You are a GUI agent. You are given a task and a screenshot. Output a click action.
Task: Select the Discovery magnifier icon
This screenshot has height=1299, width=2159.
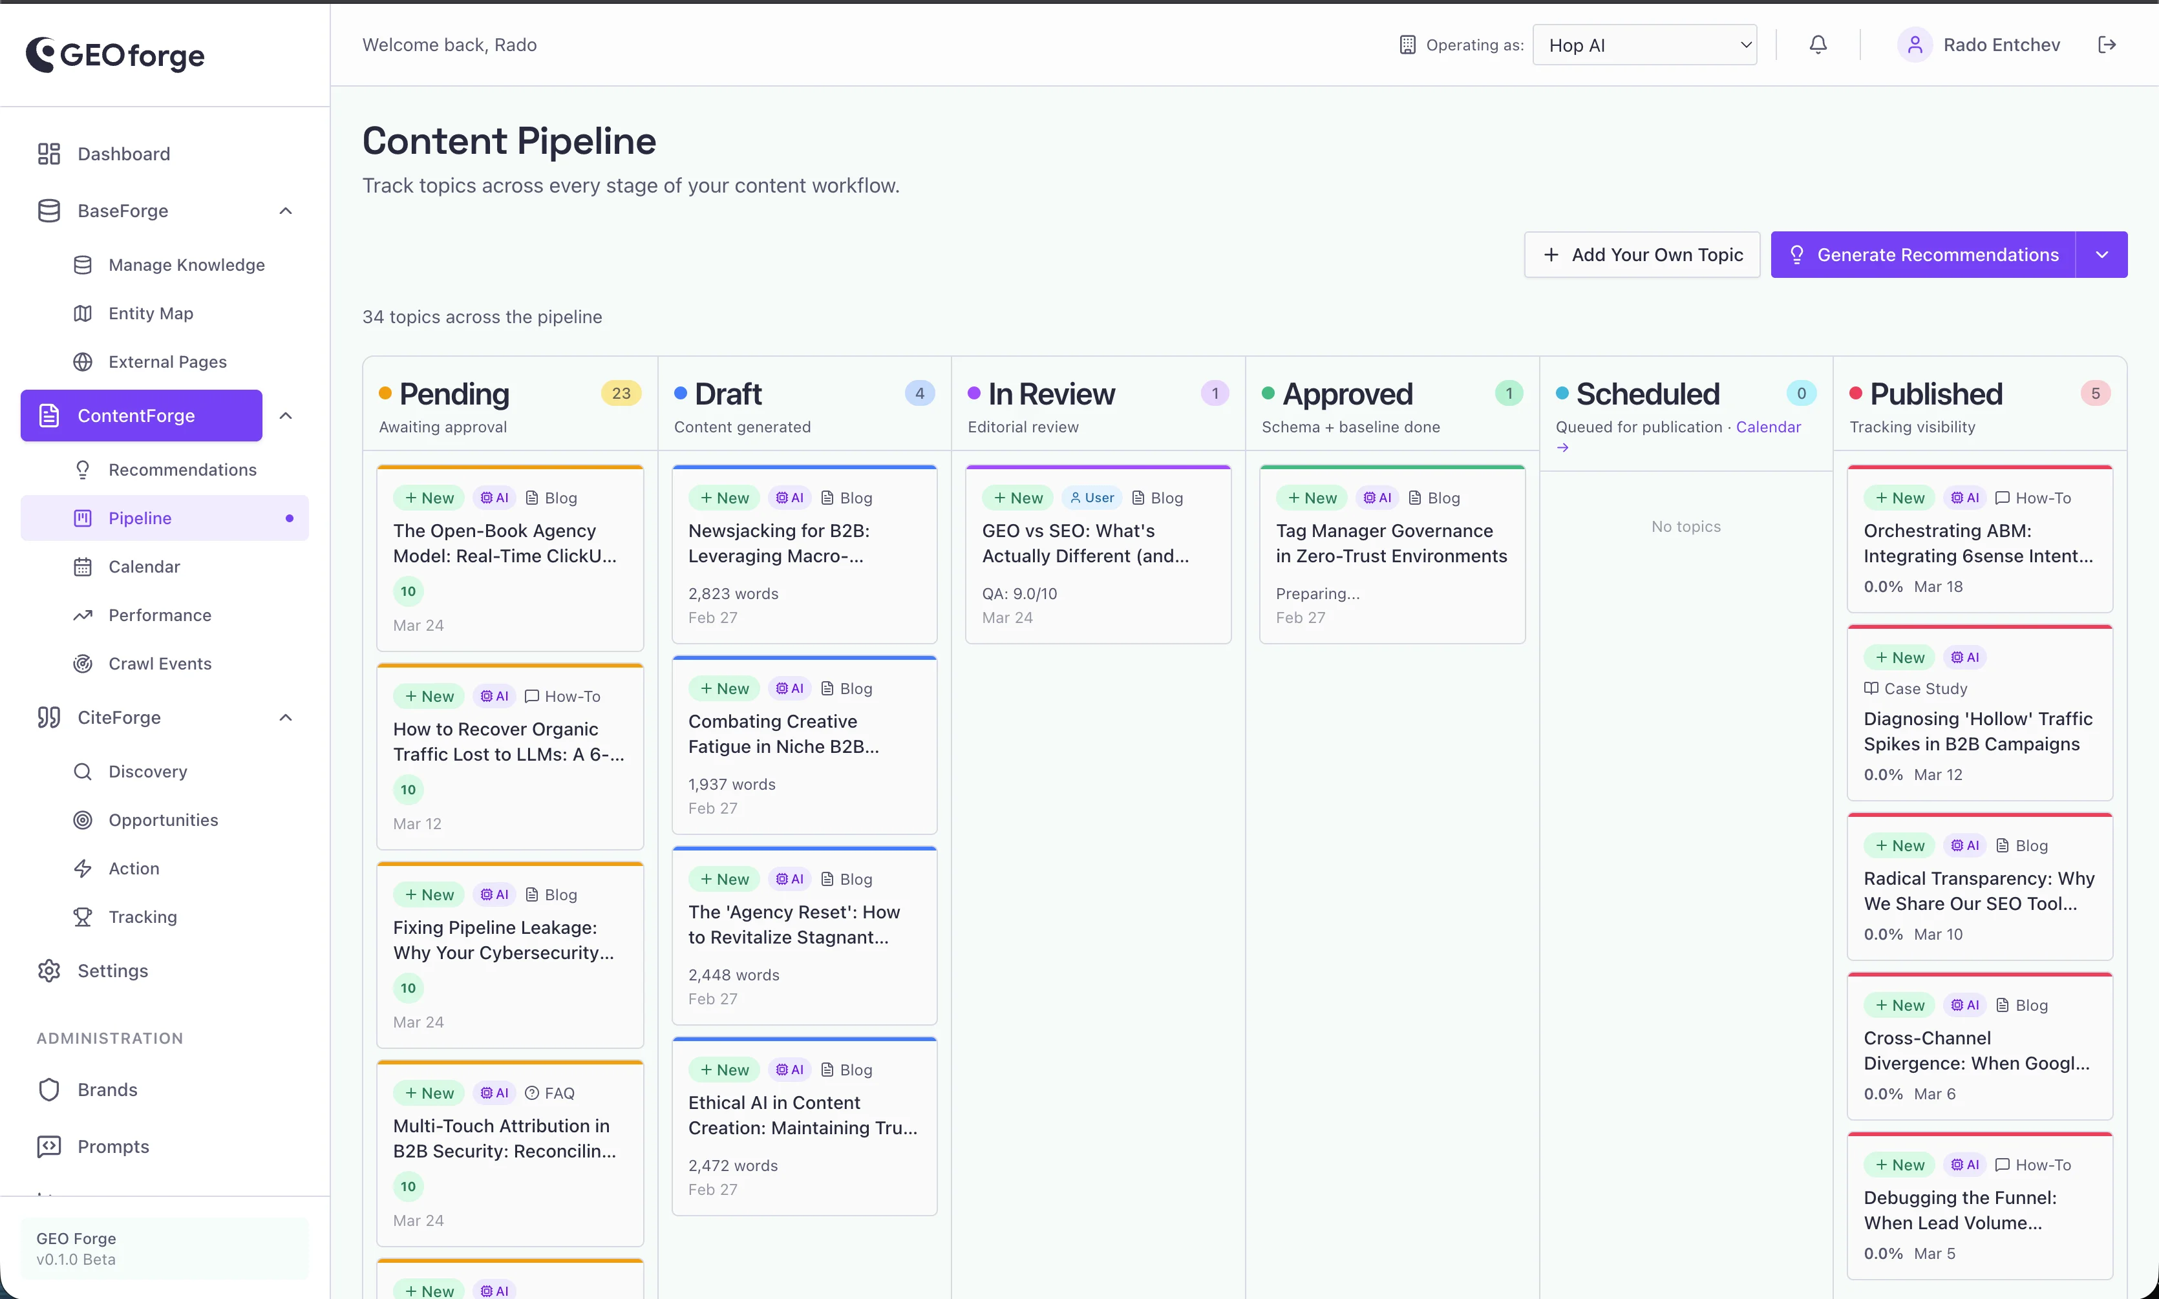click(82, 770)
